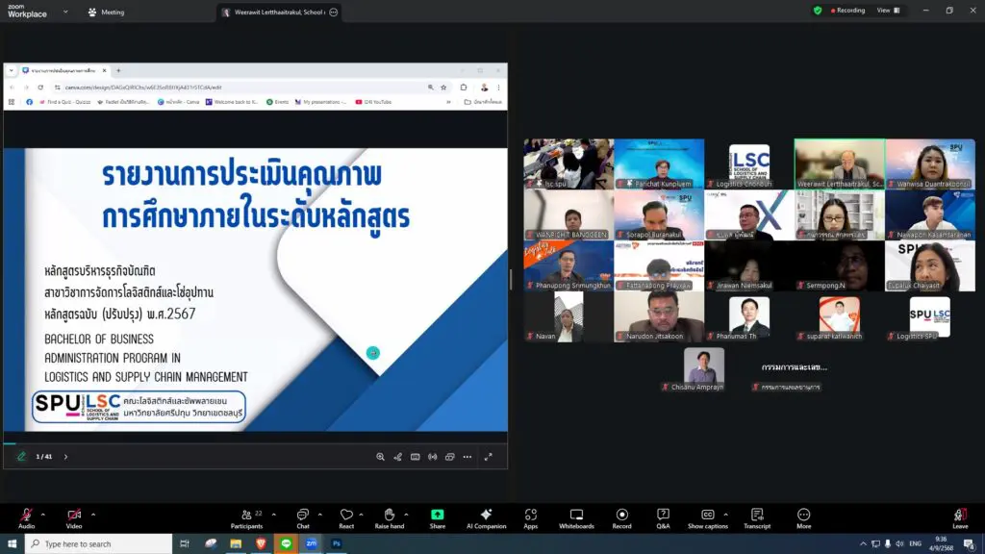The height and width of the screenshot is (554, 985).
Task: Raise hand in the meeting
Action: tap(389, 516)
